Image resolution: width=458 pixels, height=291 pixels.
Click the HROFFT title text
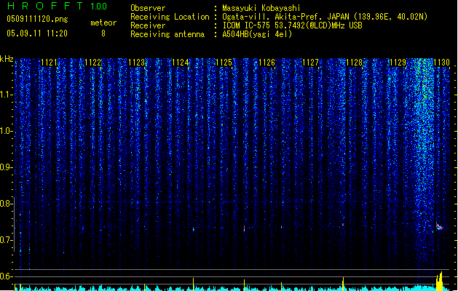coord(45,6)
